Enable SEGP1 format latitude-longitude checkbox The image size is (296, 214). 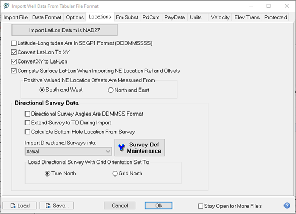pyautogui.click(x=14, y=43)
